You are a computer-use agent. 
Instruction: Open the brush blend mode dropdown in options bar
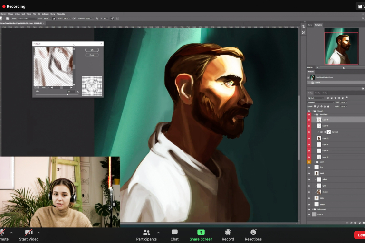click(x=27, y=19)
